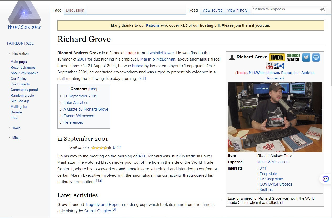Screen dimensions: 332x218
Task: Open Journalist link in infobox
Action: (274, 78)
